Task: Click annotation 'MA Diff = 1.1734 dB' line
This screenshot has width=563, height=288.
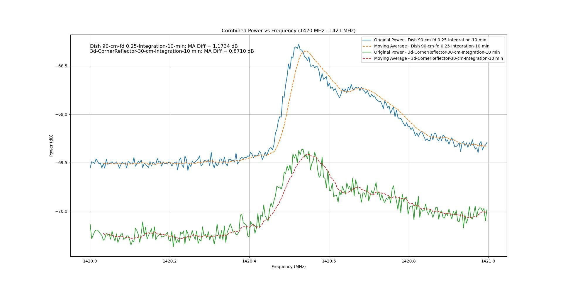Action: 164,46
